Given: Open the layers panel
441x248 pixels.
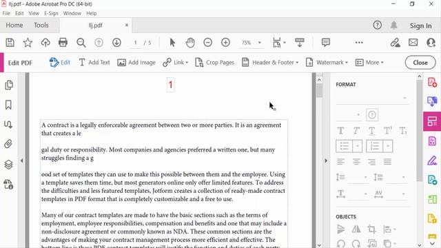Looking at the screenshot, I should [8, 165].
